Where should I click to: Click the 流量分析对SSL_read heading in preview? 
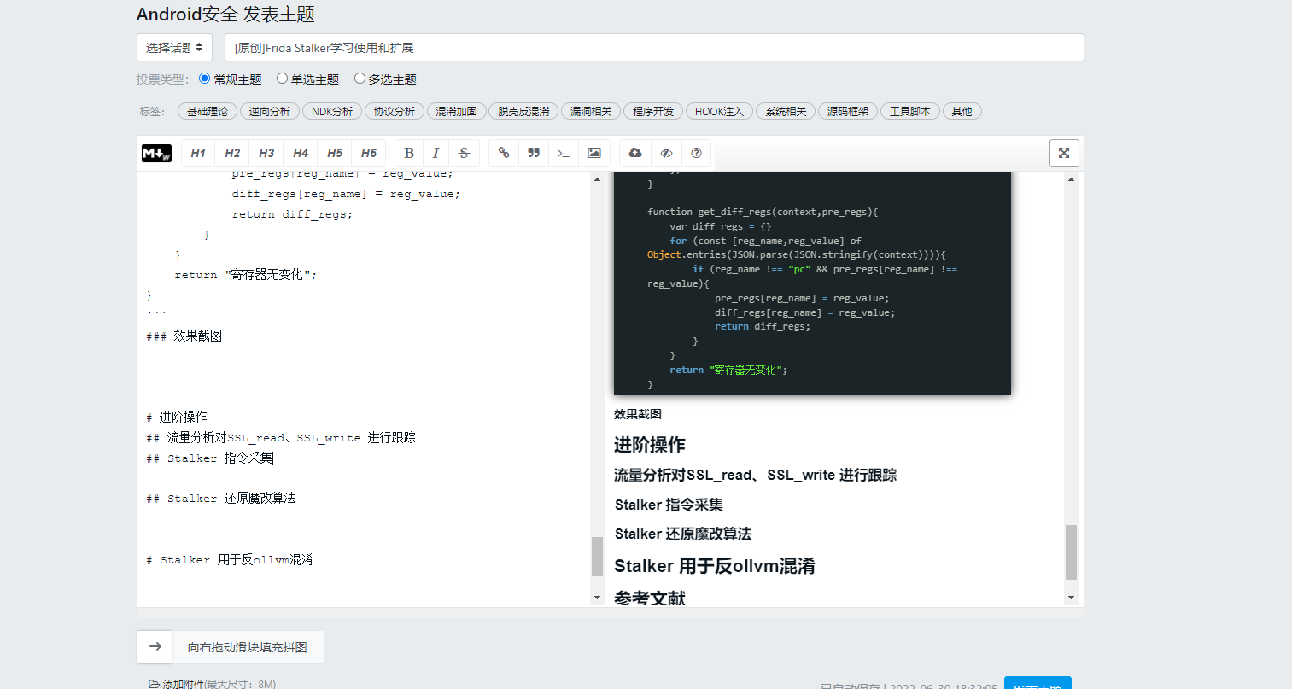[x=756, y=476]
